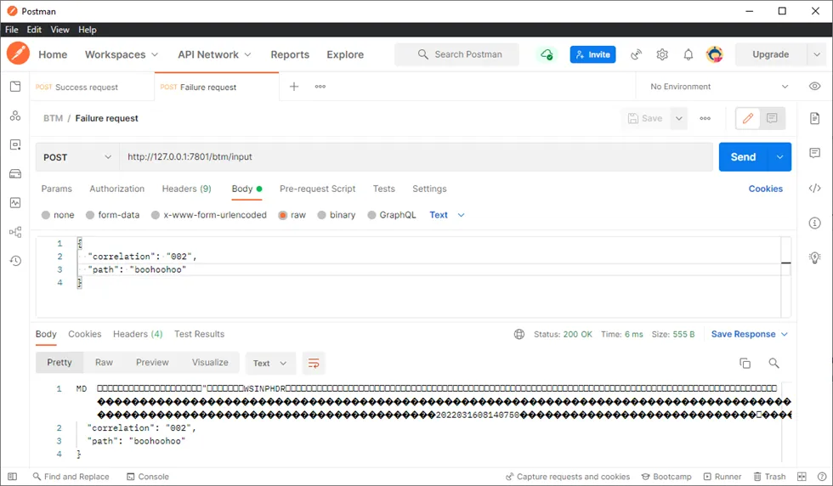The width and height of the screenshot is (833, 486).
Task: Select the x-www-form-urlencoded radio button
Action: pyautogui.click(x=155, y=215)
